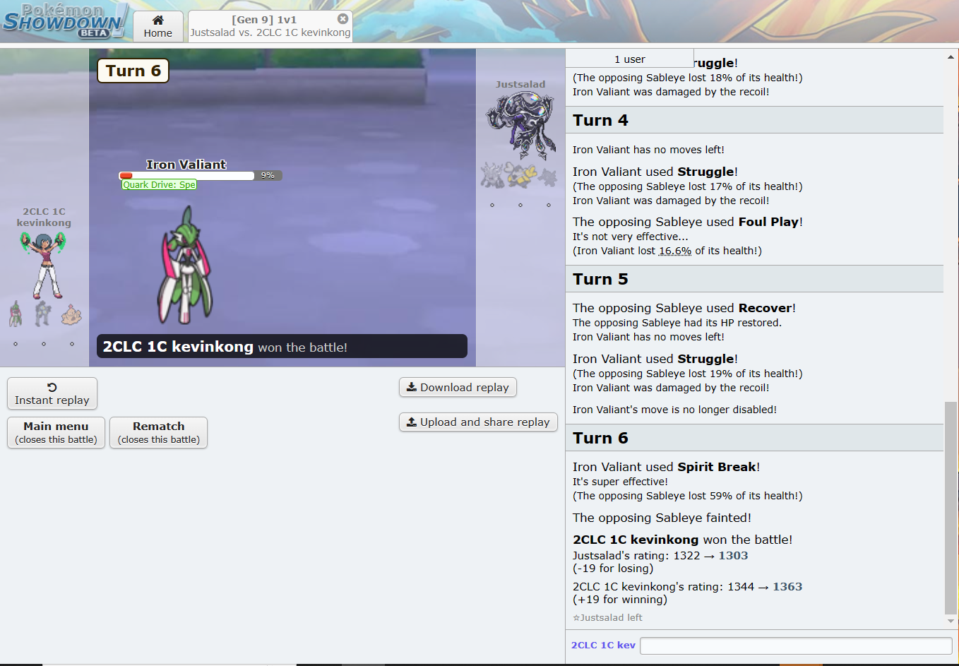Viewport: 959px width, 666px height.
Task: Click "The opposing Sableye fainted!"
Action: coord(662,518)
